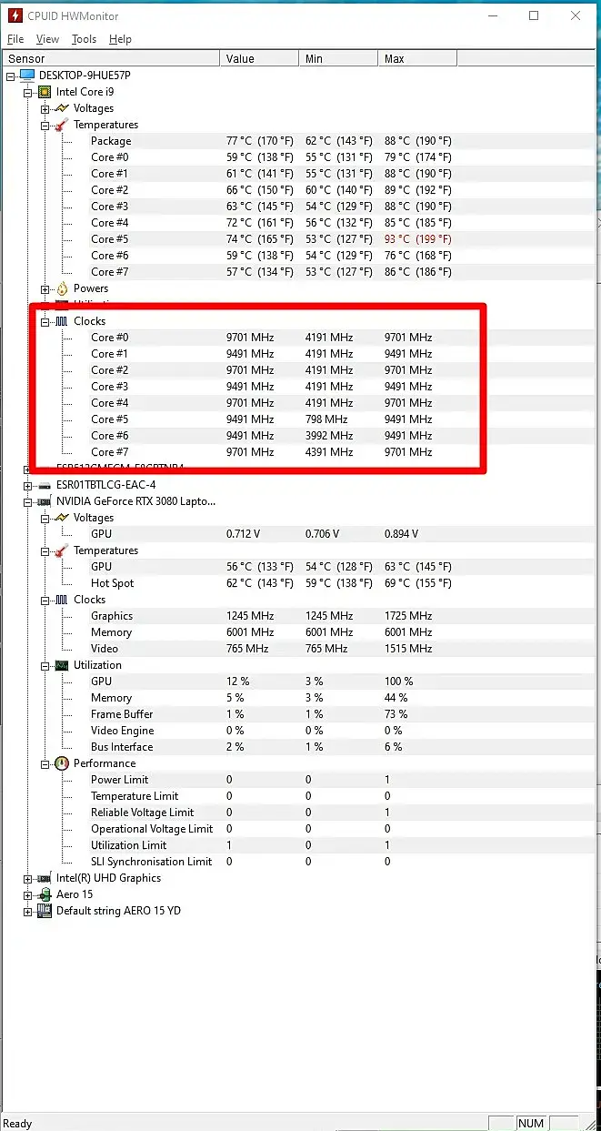Viewport: 601px width, 1131px height.
Task: Expand the Intel(R) UHD Graphics node
Action: [28, 878]
